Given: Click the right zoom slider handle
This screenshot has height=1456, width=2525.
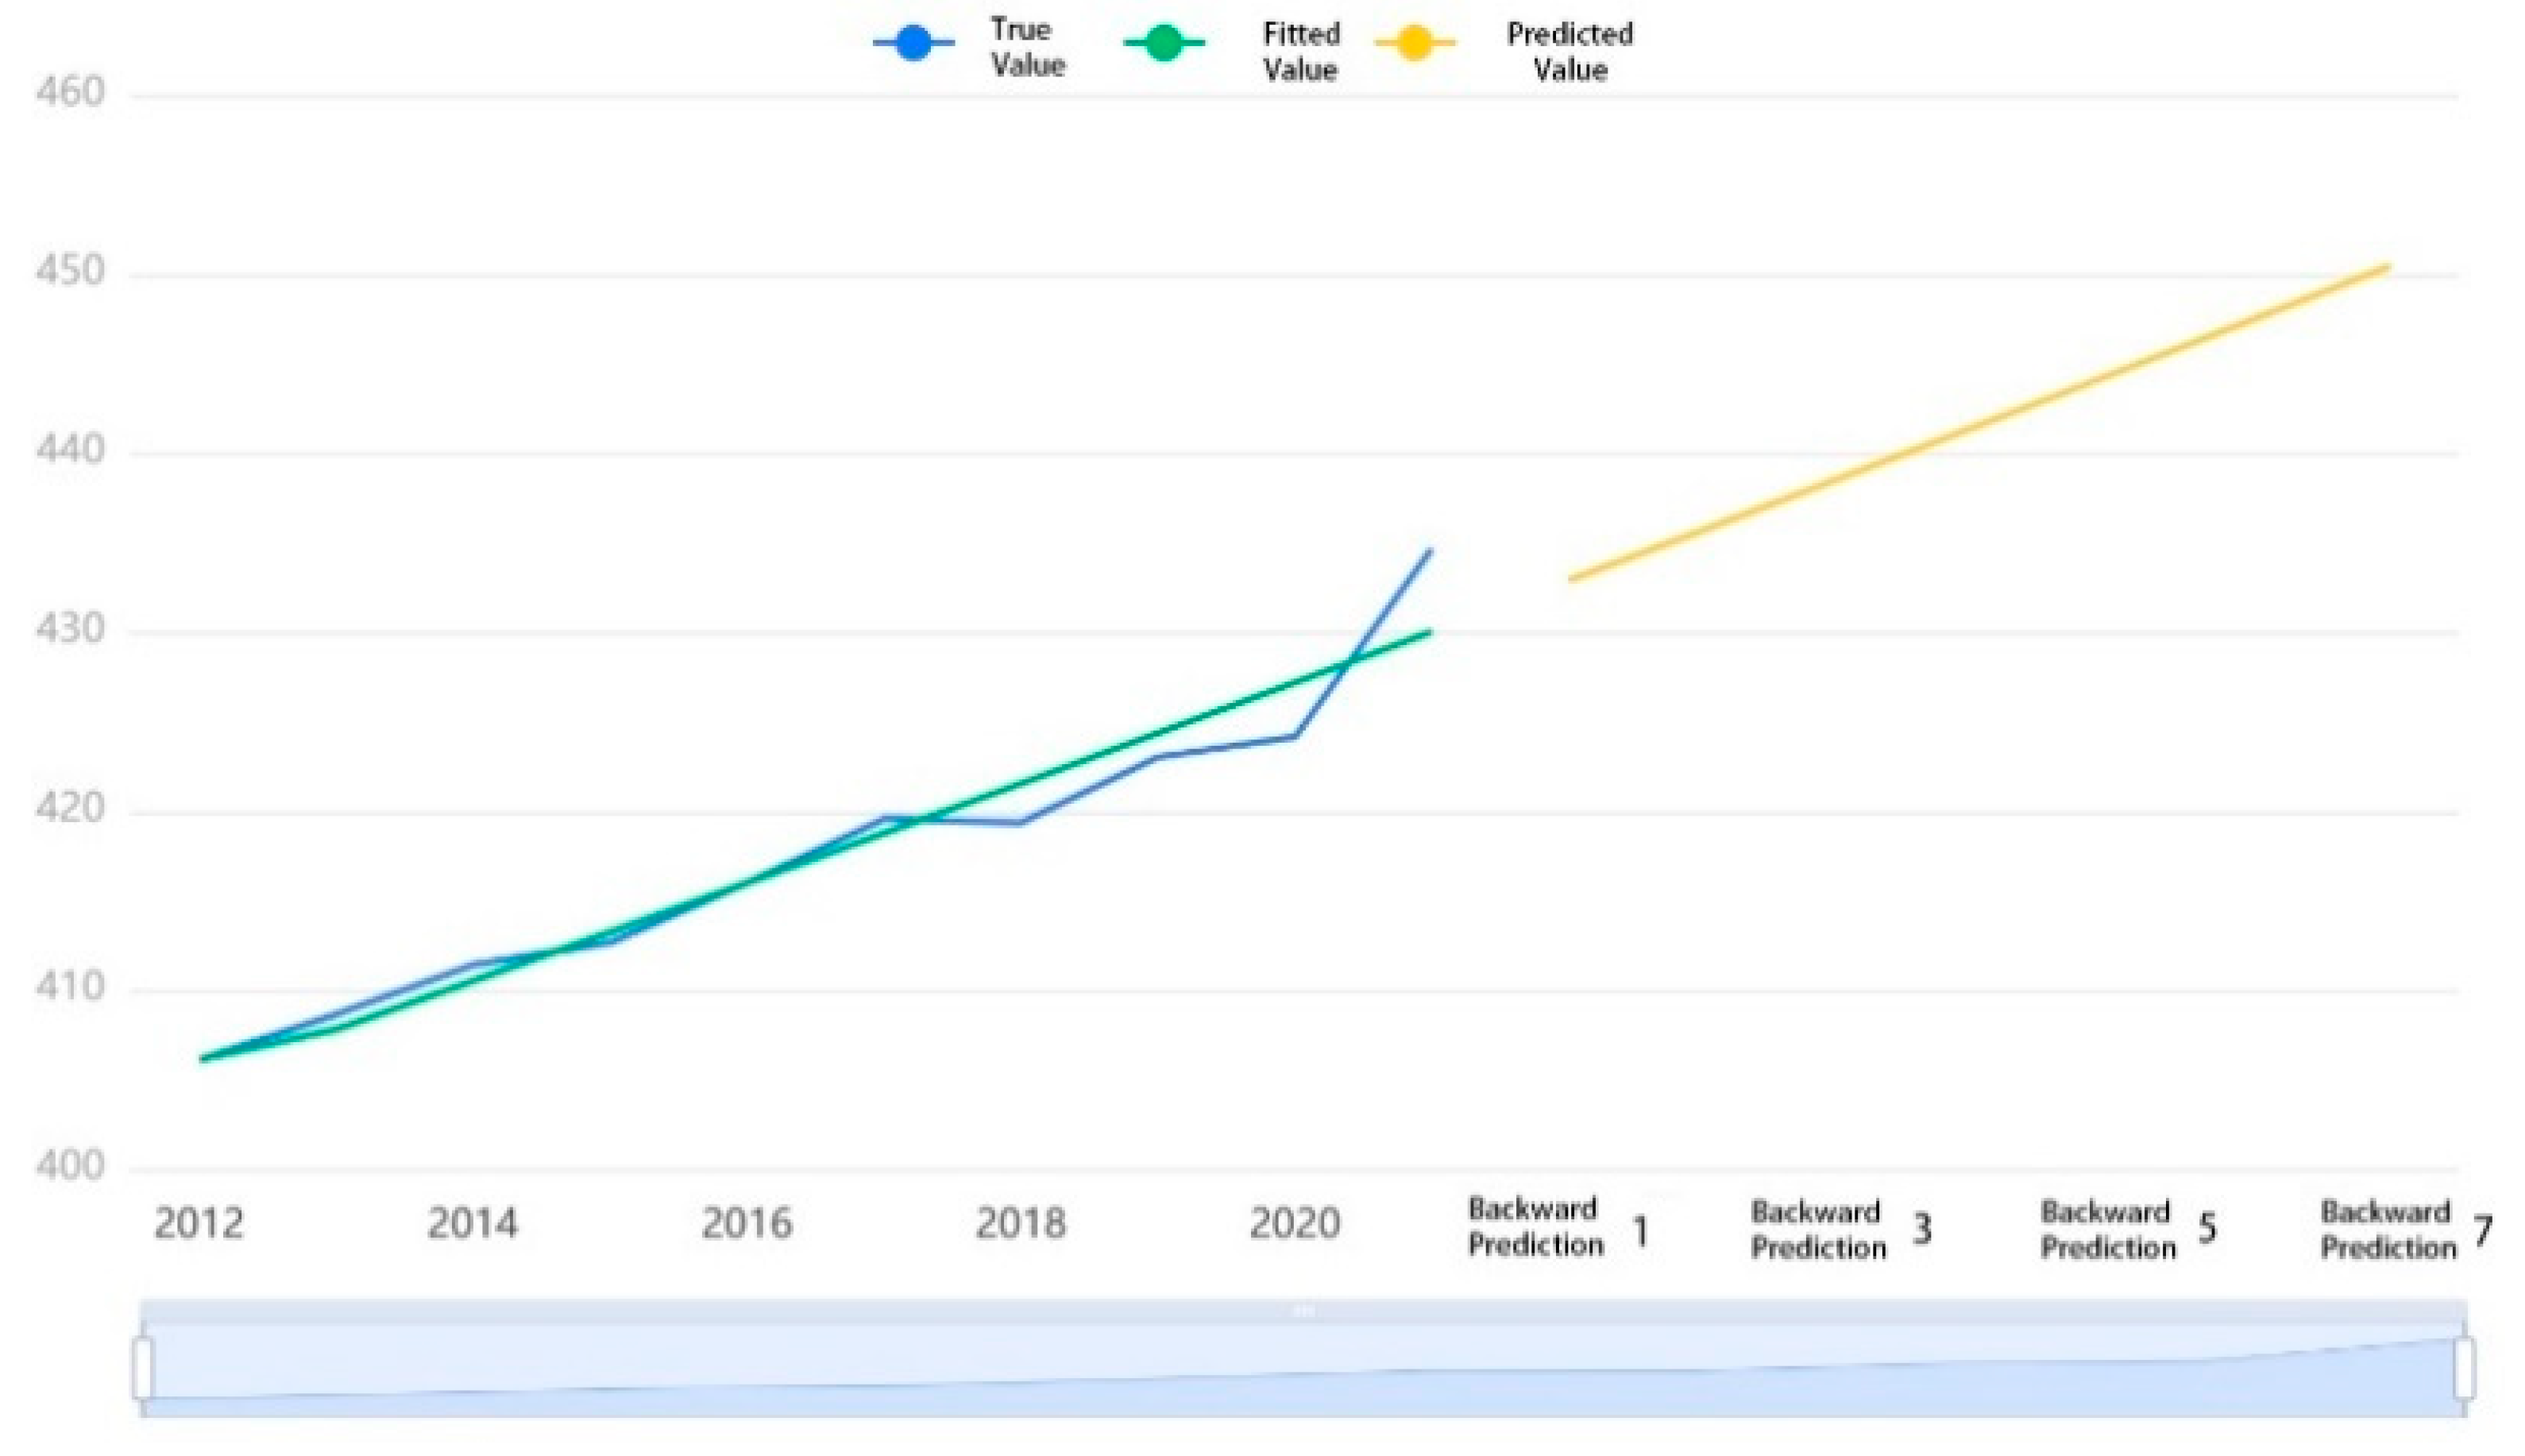Looking at the screenshot, I should click(2464, 1367).
